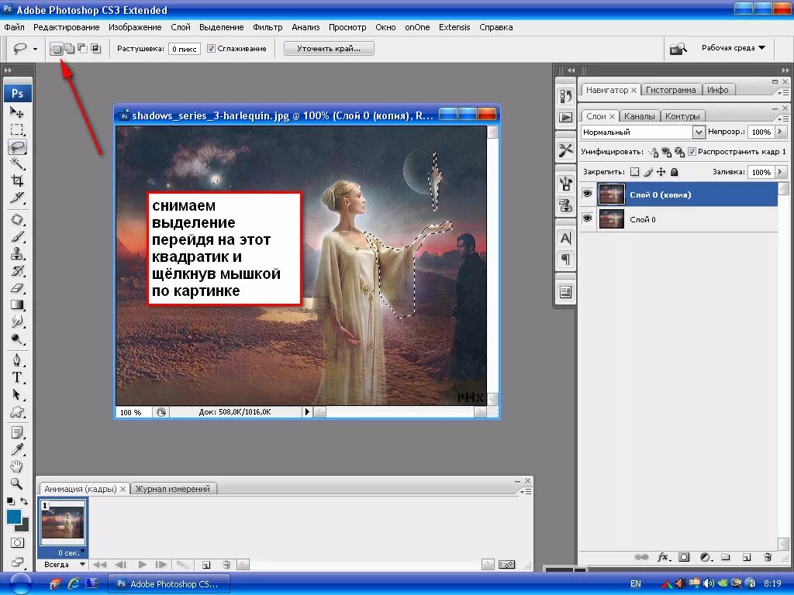Screen dimensions: 794x595
Task: Toggle lock image pixels
Action: coord(648,172)
